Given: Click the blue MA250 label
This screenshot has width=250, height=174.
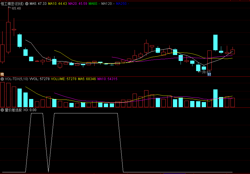Looking at the screenshot, I should point(123,3).
